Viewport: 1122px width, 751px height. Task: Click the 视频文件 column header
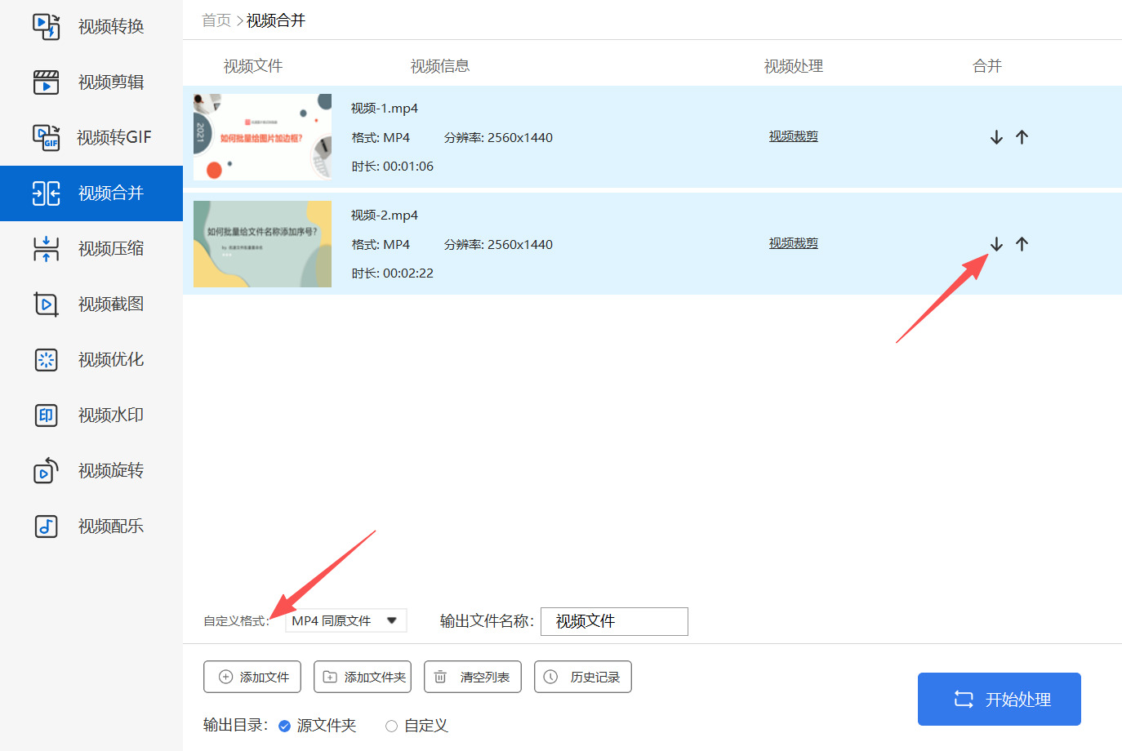tap(253, 66)
